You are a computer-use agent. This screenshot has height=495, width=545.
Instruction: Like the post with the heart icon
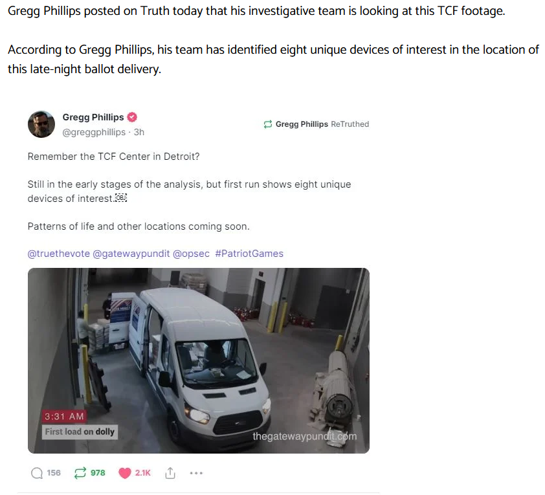(x=125, y=473)
